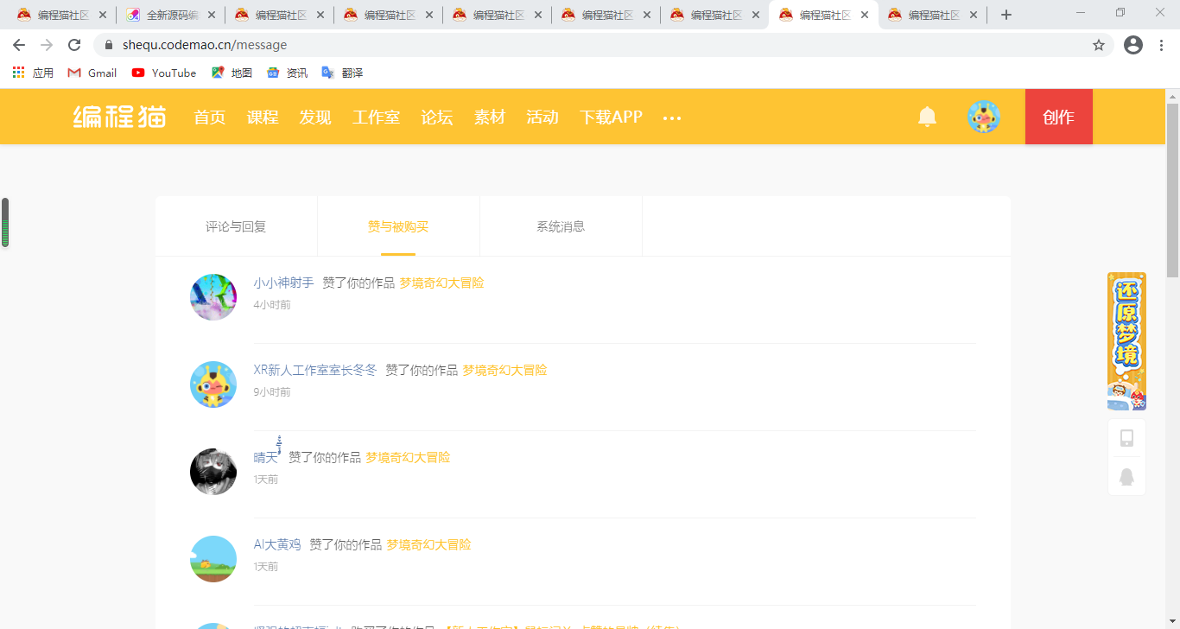Open the YouTube bookmark
This screenshot has height=629, width=1180.
[164, 73]
